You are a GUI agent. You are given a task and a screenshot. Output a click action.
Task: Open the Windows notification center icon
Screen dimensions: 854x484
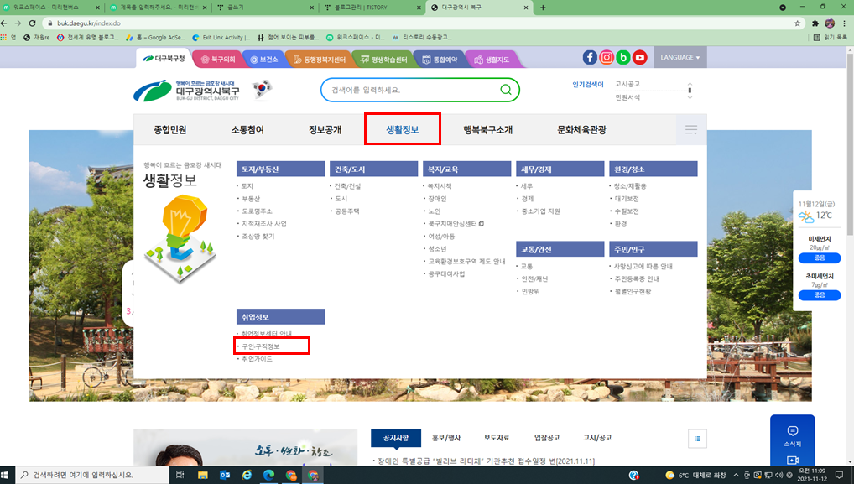(x=839, y=476)
